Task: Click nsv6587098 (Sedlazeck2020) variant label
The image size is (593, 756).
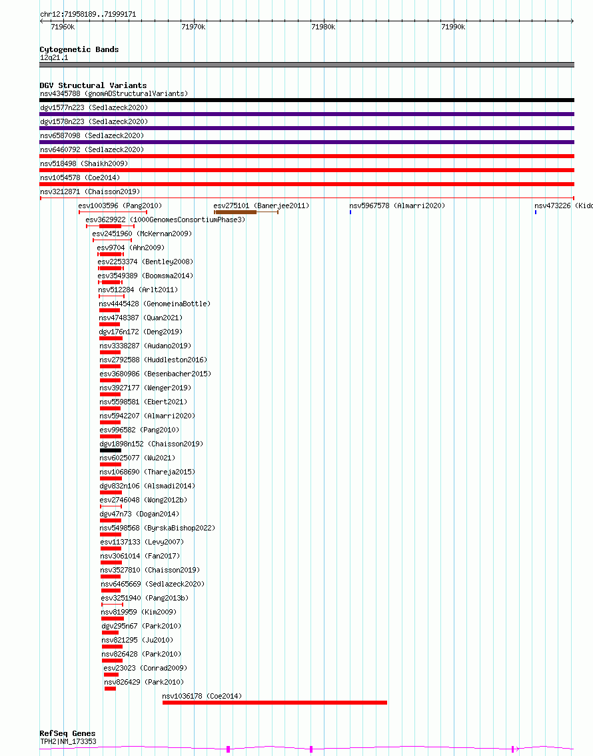Action: pyautogui.click(x=92, y=135)
